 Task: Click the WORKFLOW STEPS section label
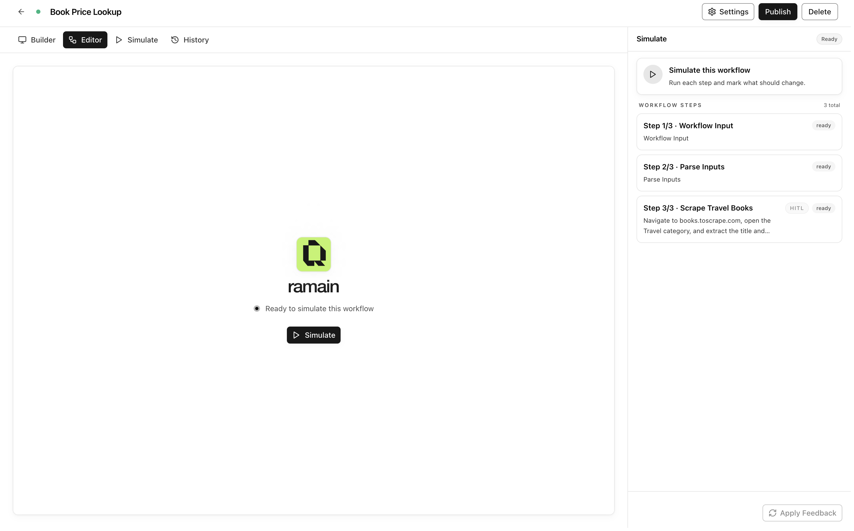pyautogui.click(x=673, y=106)
